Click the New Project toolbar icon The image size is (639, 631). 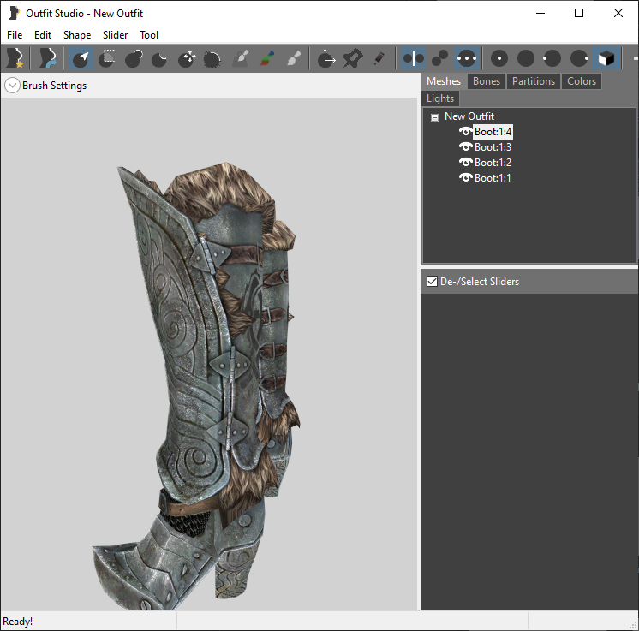(x=15, y=58)
